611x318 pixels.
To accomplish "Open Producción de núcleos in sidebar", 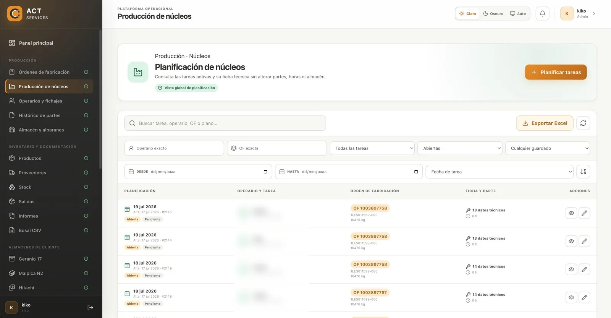I will [x=49, y=86].
